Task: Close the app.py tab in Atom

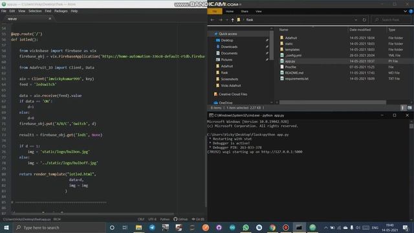Action: click(x=50, y=19)
